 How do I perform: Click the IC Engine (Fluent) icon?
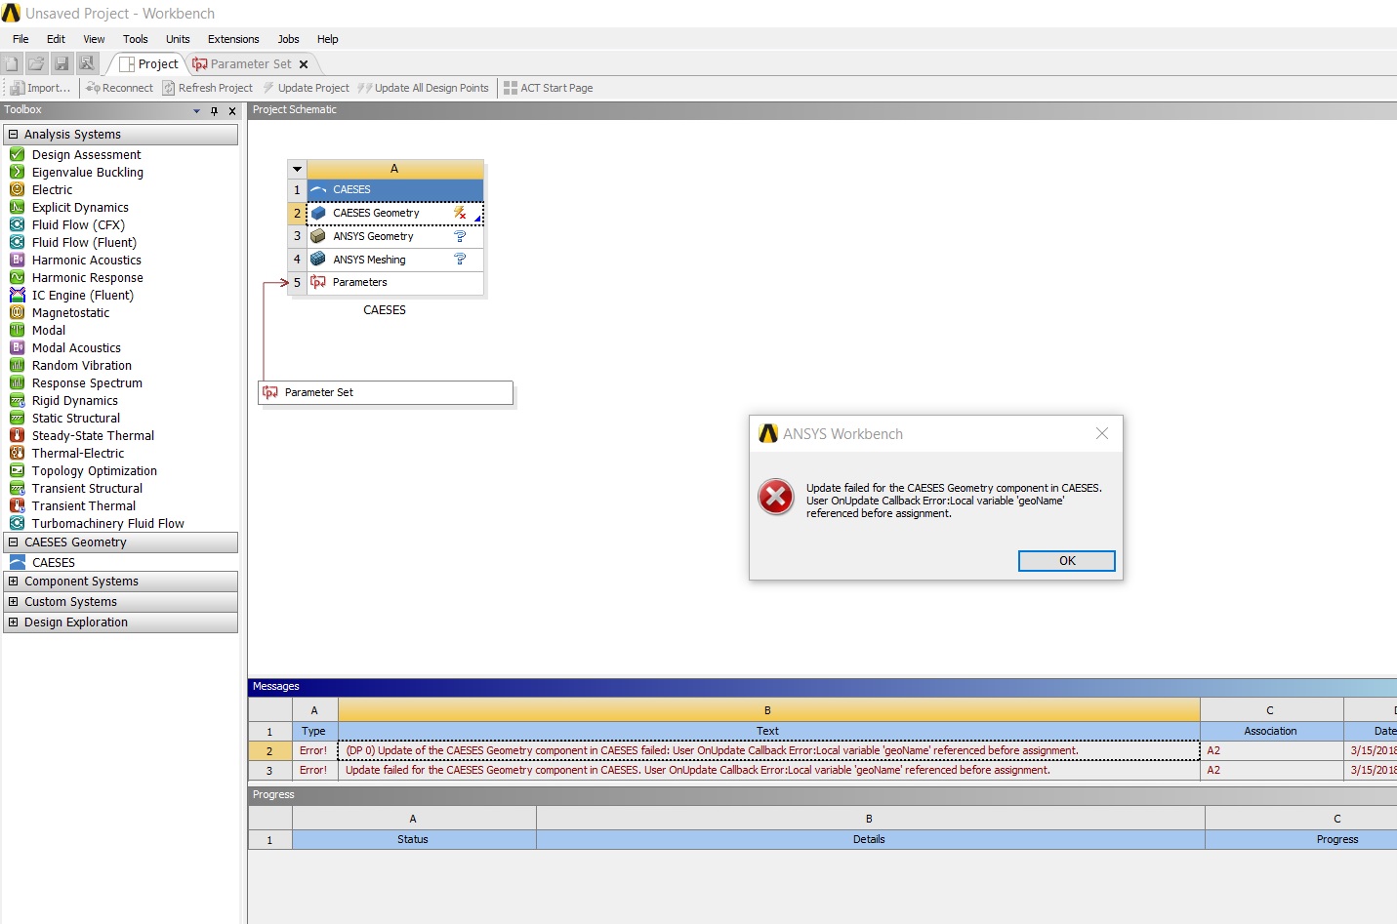pos(17,295)
